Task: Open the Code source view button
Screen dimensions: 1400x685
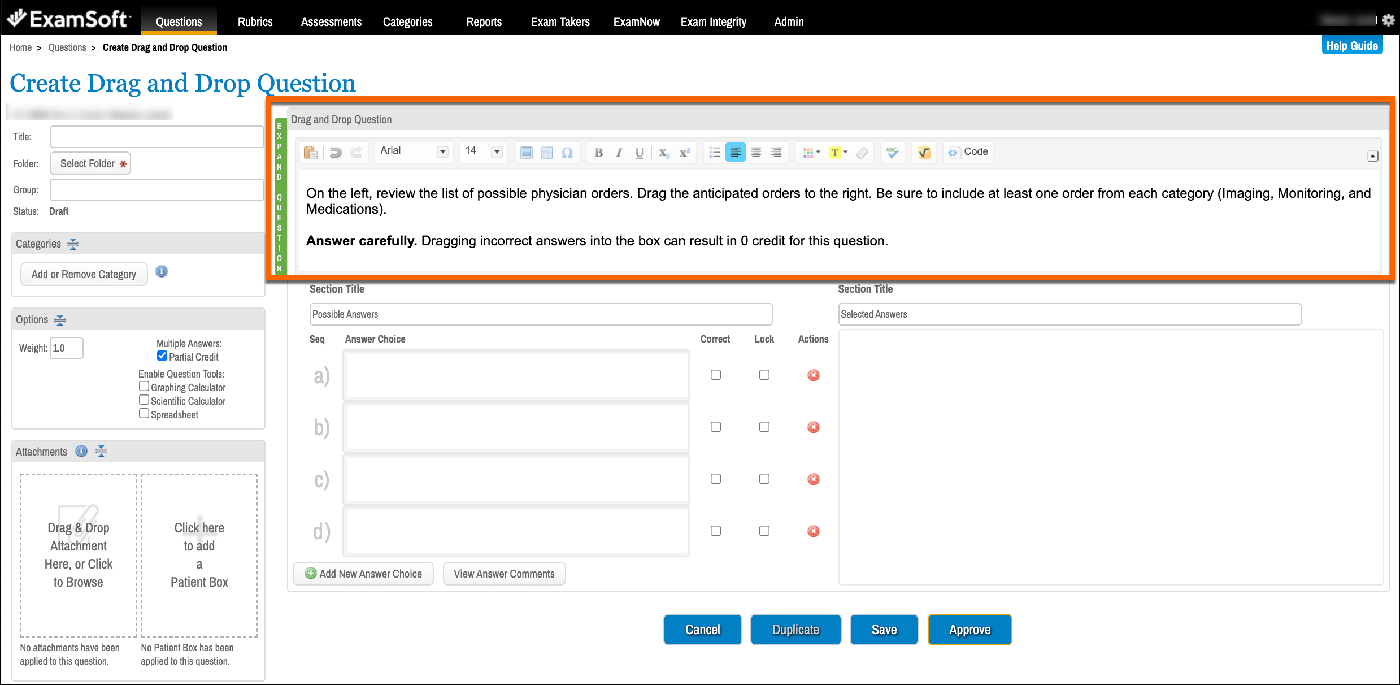Action: click(968, 152)
